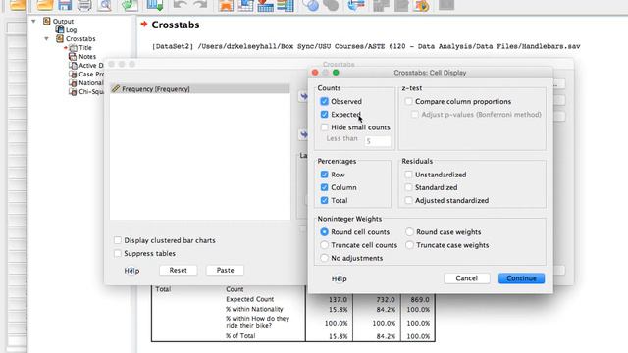Click the lower blue variable move arrow
The width and height of the screenshot is (628, 353).
point(304,134)
